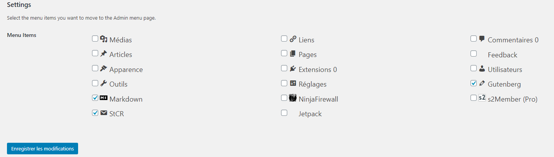The image size is (554, 157).
Task: Click the NinjaFirewall ninja icon
Action: [x=293, y=98]
